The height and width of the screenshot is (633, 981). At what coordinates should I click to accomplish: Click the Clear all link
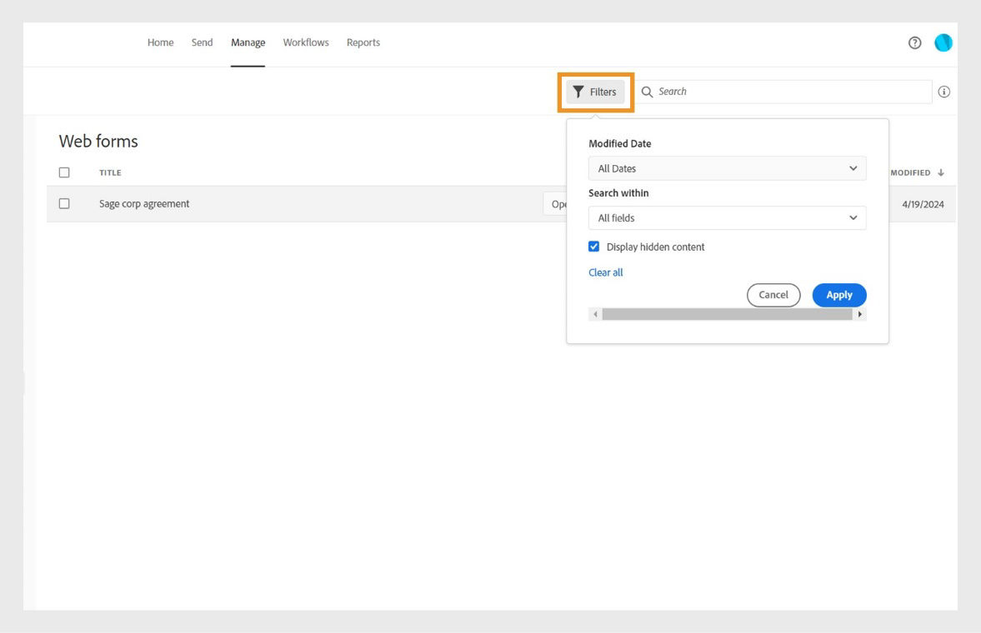coord(606,272)
